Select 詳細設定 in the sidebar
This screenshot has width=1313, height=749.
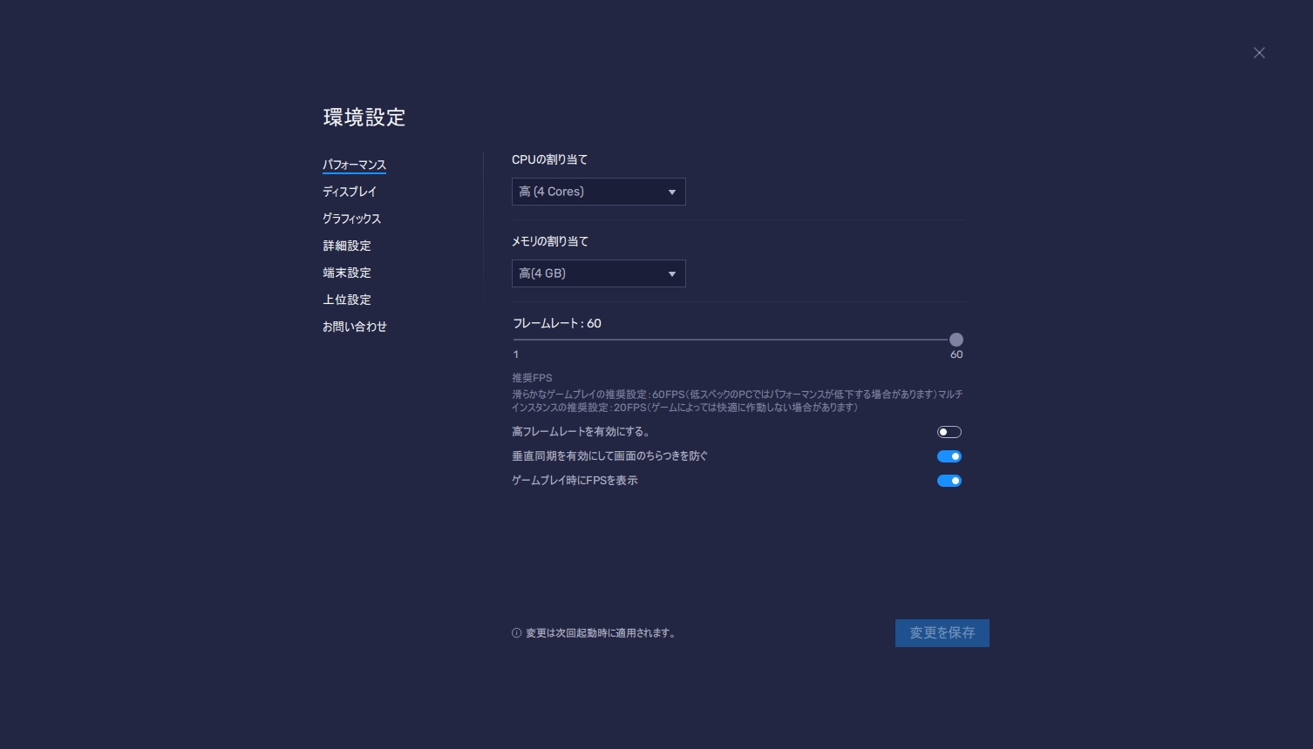click(346, 246)
